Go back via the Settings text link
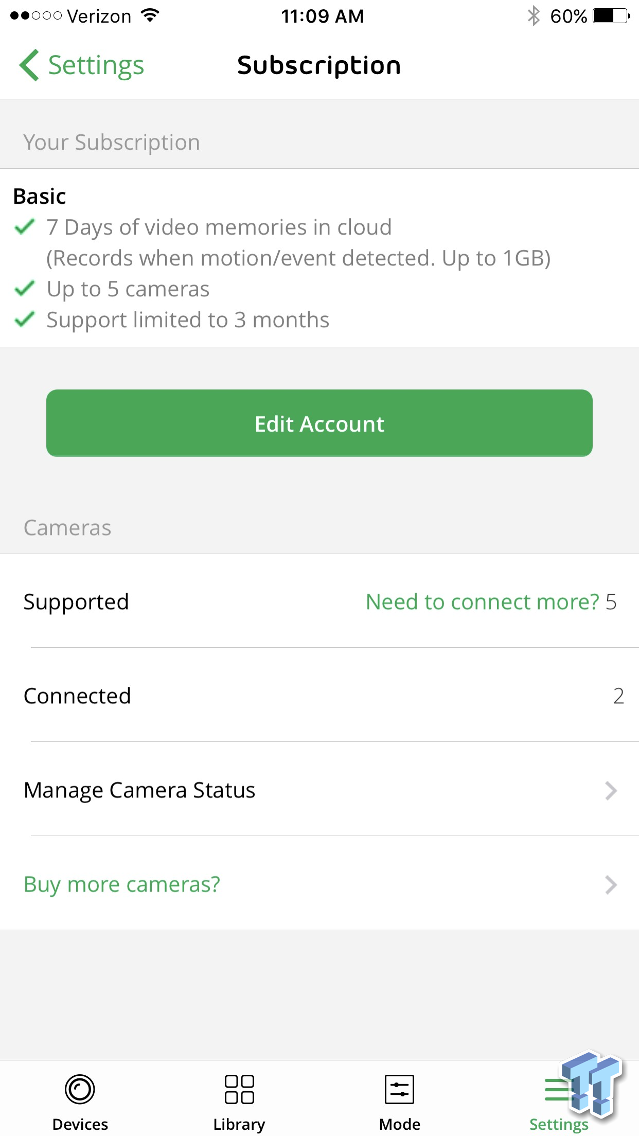 (x=96, y=65)
